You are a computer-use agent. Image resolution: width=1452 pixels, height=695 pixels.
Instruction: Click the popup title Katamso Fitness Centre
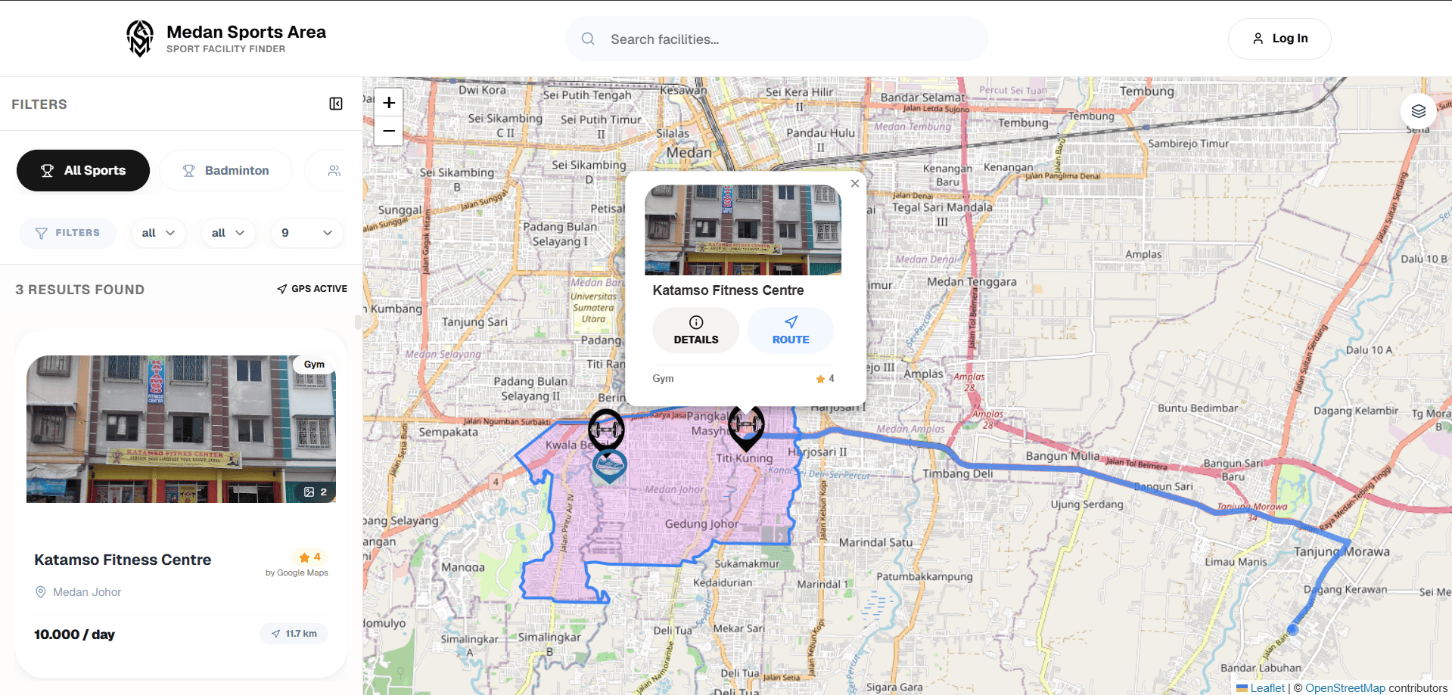coord(728,290)
